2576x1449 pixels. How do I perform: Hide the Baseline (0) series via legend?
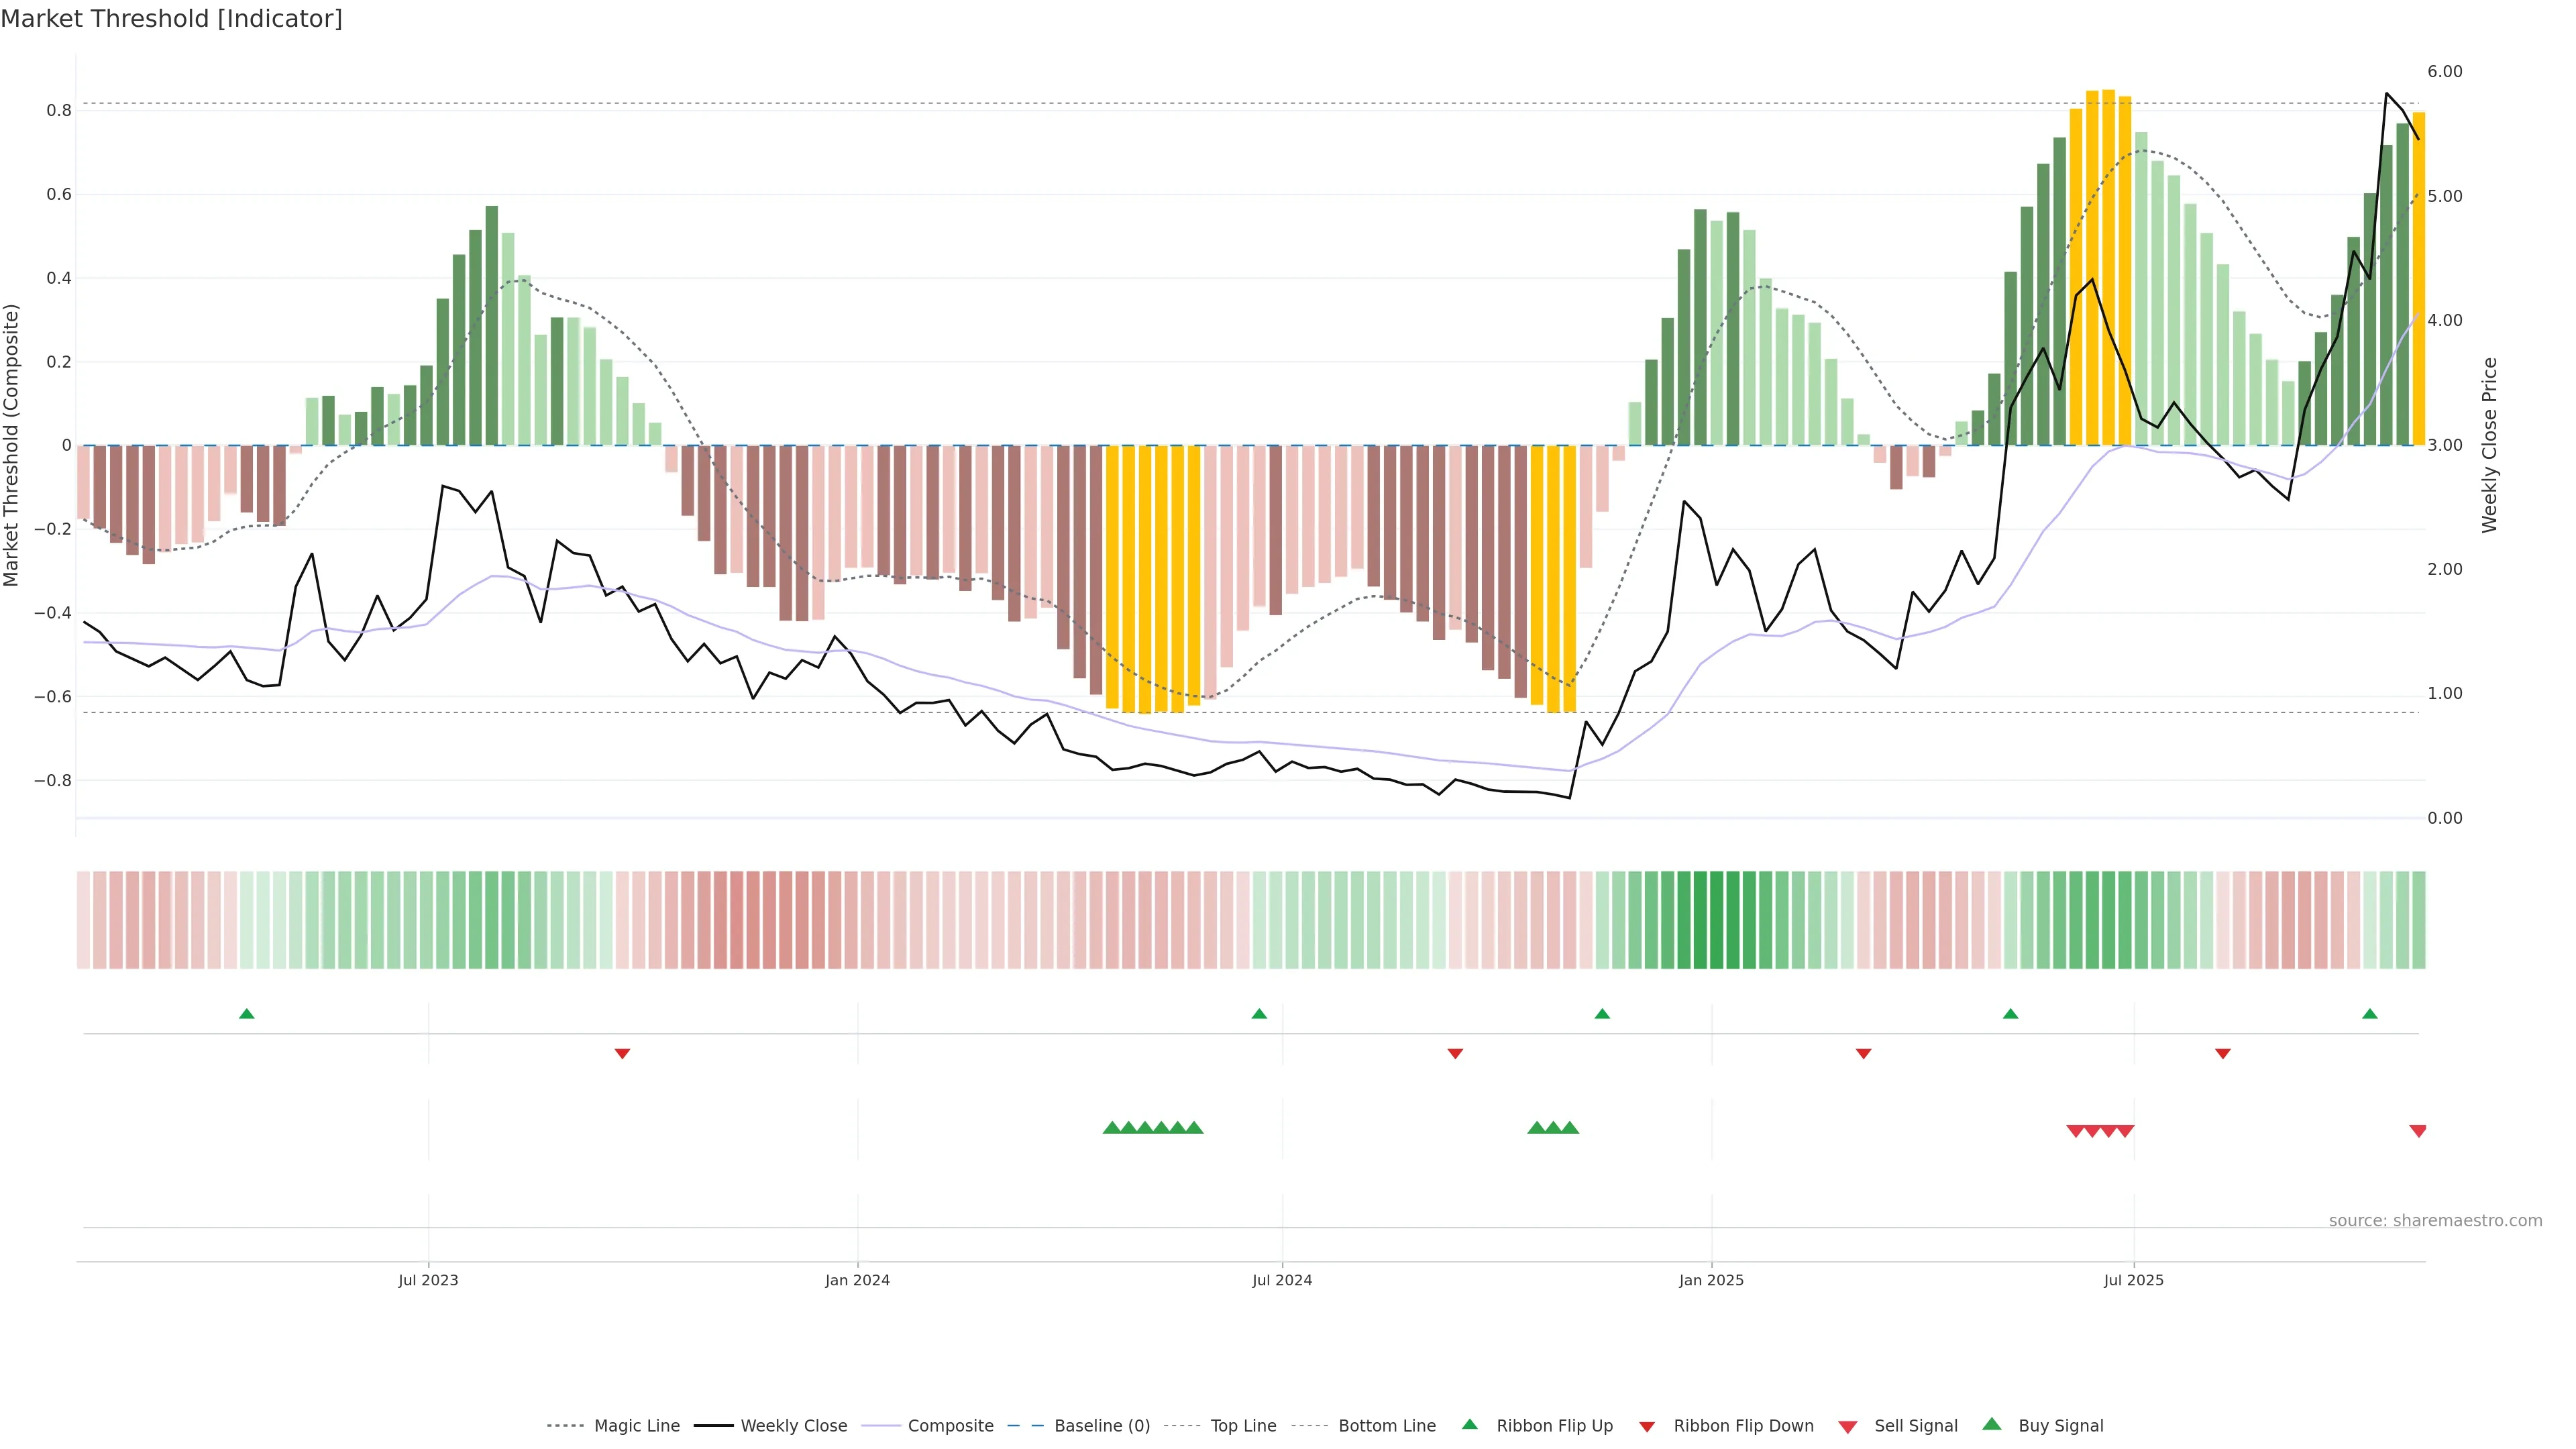coord(1102,1426)
